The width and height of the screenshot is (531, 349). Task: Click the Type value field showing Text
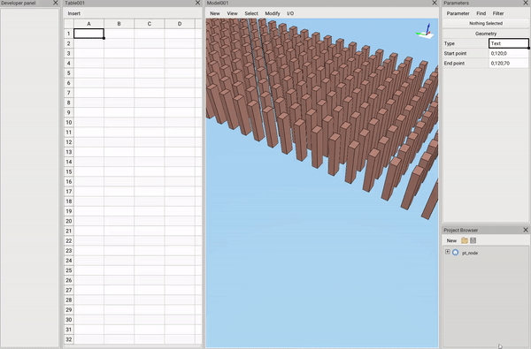(508, 43)
